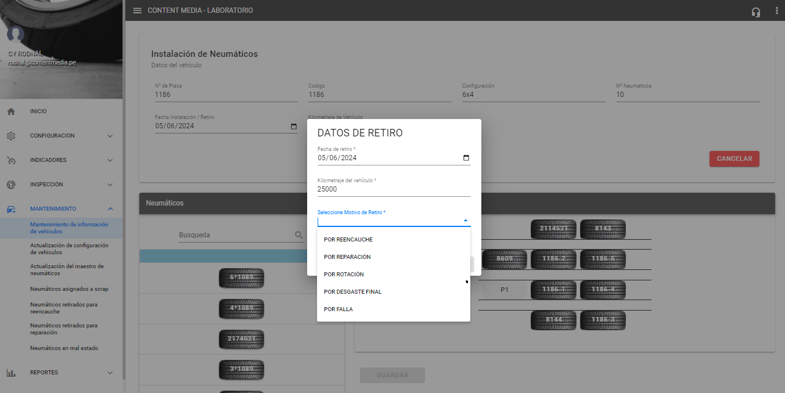Select POR REENCAUCHE option
The height and width of the screenshot is (393, 785).
pyautogui.click(x=348, y=240)
